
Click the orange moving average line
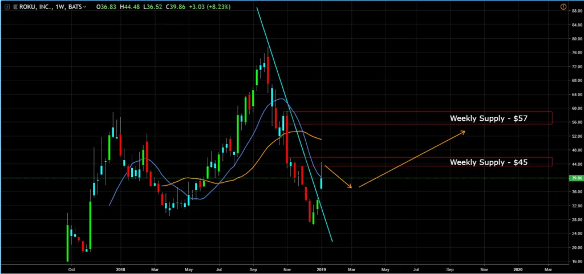click(x=251, y=165)
